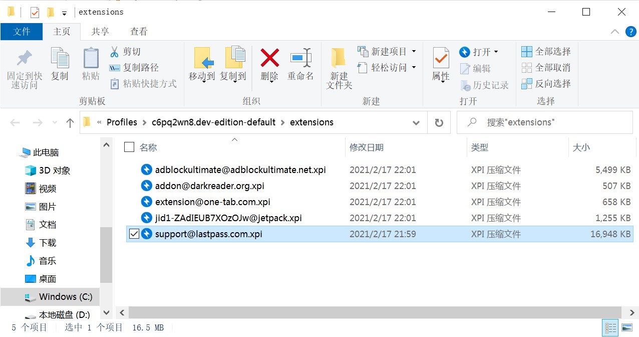Open the 复制到 copy-to menu

tap(233, 65)
